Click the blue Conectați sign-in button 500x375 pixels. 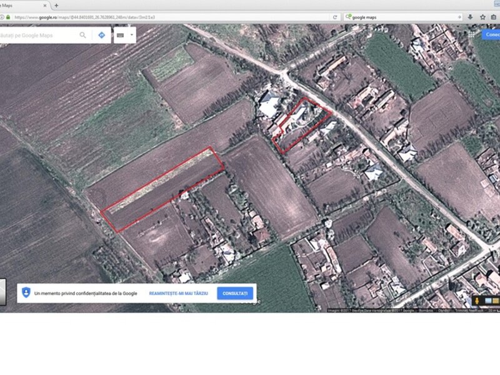(492, 34)
